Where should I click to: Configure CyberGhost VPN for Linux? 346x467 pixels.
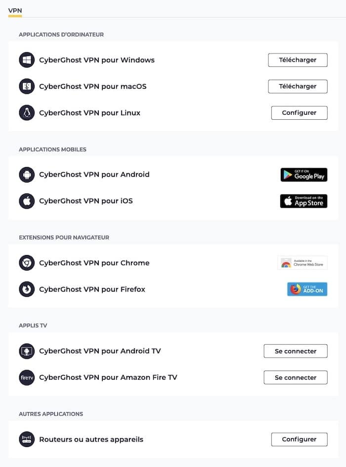click(299, 113)
